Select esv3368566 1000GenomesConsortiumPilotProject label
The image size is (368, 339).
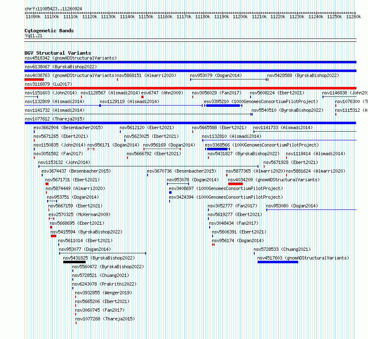262,145
